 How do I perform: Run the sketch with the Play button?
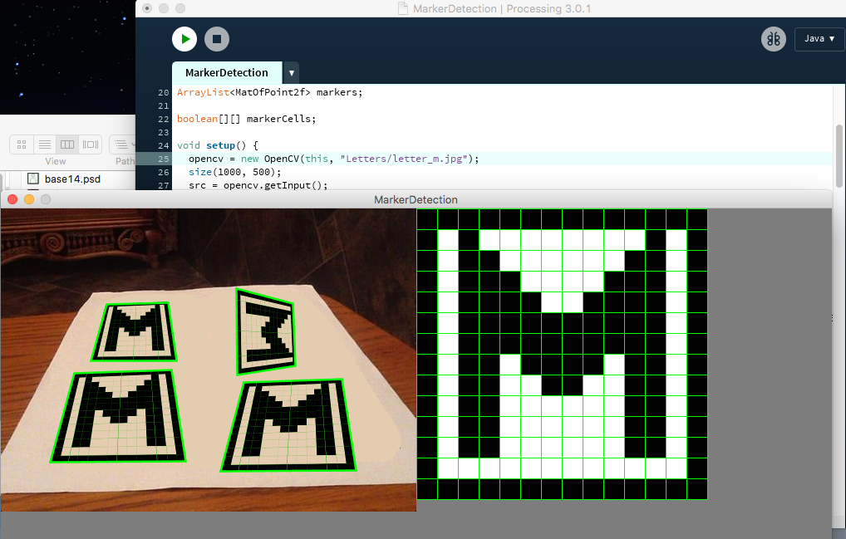(184, 39)
